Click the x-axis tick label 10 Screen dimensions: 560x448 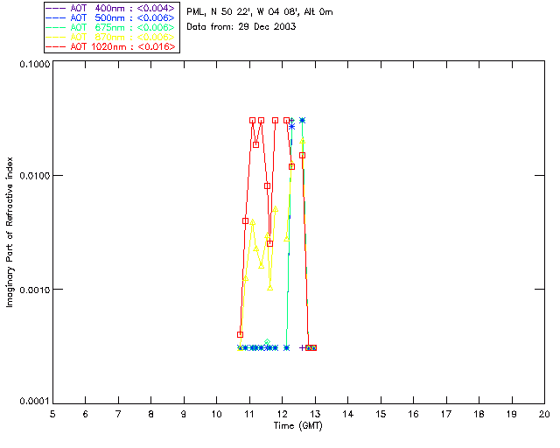(216, 414)
